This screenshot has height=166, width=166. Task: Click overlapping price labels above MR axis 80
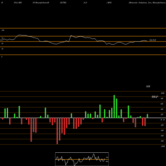[155, 97]
